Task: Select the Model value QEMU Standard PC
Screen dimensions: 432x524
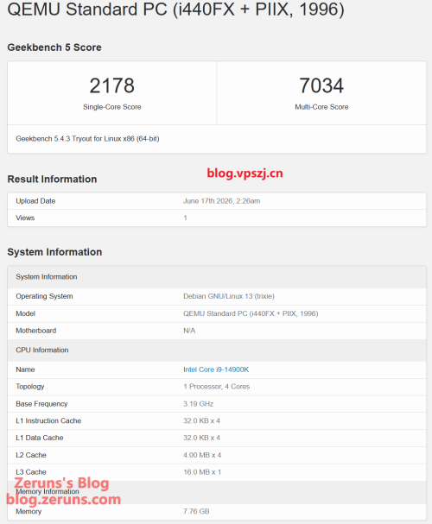Action: pos(251,313)
